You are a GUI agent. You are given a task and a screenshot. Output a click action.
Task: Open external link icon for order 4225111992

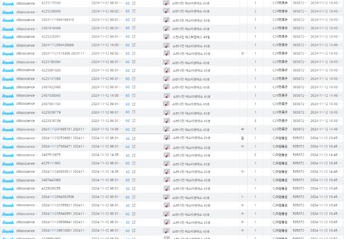pos(134,163)
